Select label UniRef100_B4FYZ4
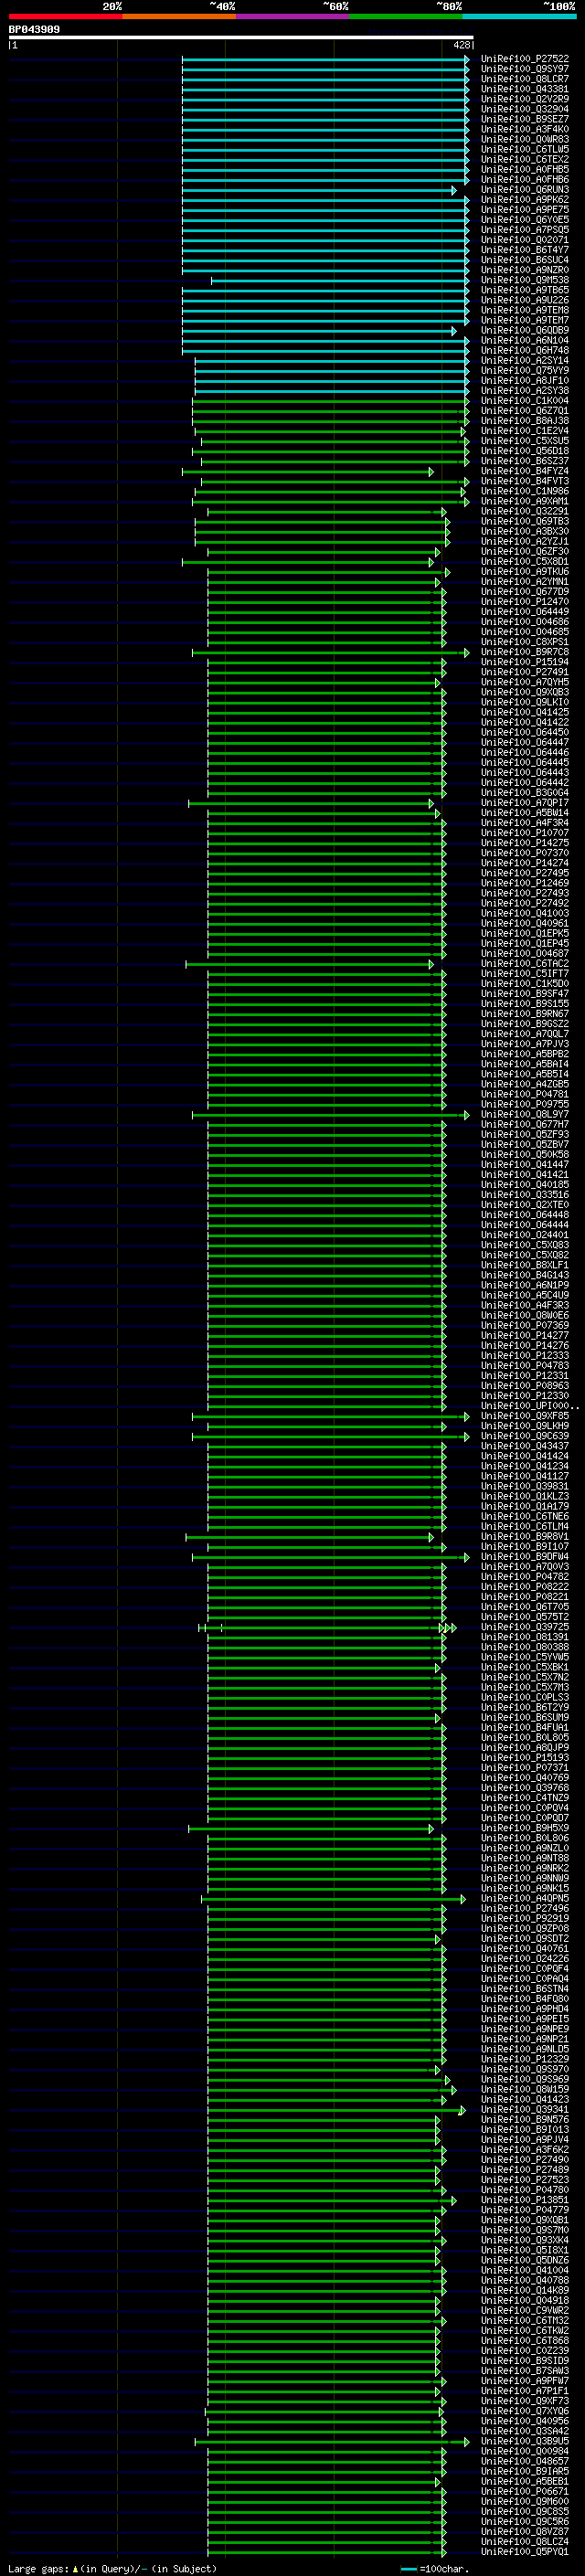585x2576 pixels. click(524, 471)
